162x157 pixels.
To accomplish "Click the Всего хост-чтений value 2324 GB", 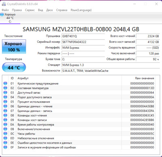I will 148,36.
